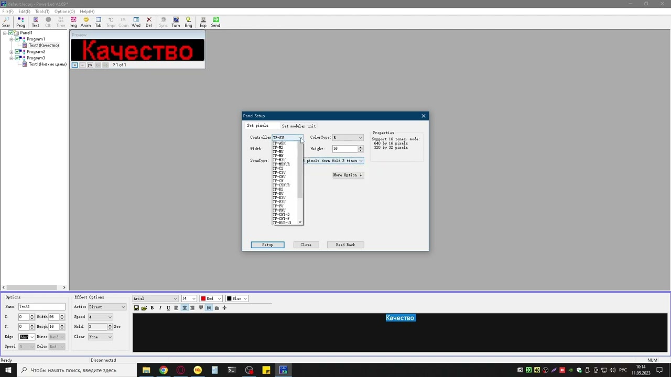The height and width of the screenshot is (377, 671).
Task: Toggle italic formatting
Action: (160, 308)
